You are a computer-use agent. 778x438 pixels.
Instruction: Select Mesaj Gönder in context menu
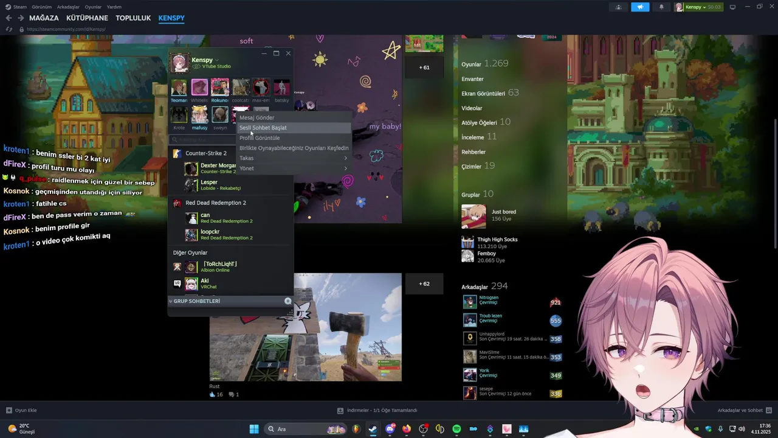click(294, 117)
